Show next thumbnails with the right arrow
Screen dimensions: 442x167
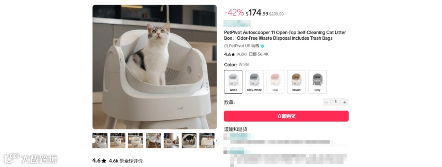(216, 140)
